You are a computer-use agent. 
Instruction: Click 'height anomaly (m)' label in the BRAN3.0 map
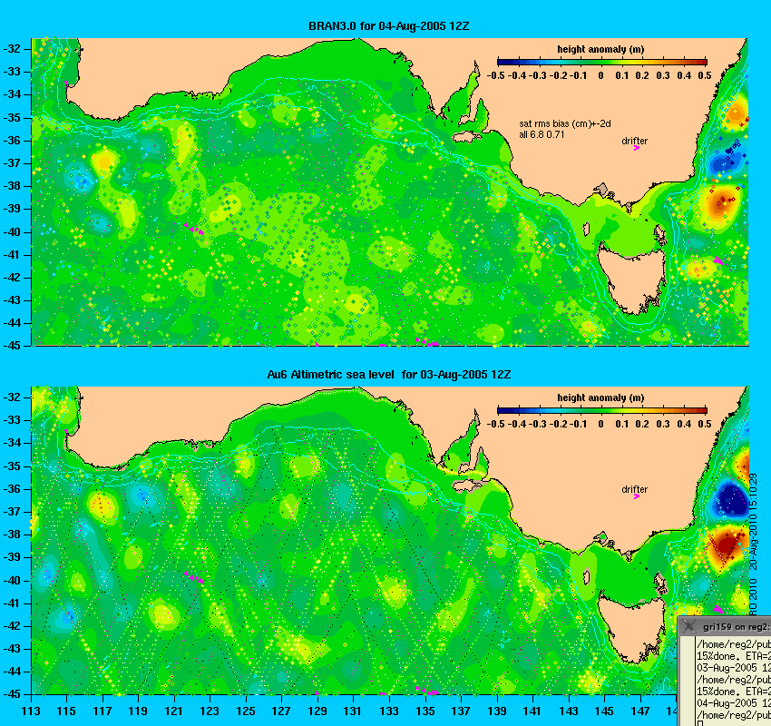pyautogui.click(x=600, y=49)
